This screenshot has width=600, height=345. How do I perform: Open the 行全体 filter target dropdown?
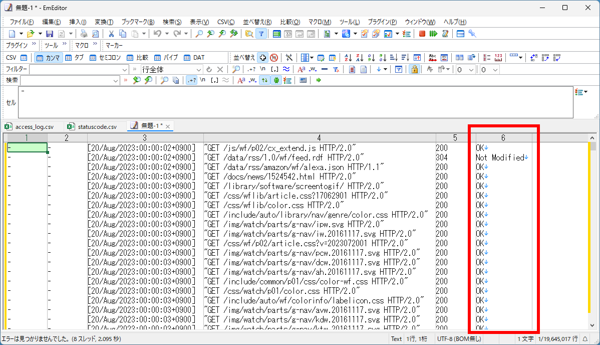(198, 69)
